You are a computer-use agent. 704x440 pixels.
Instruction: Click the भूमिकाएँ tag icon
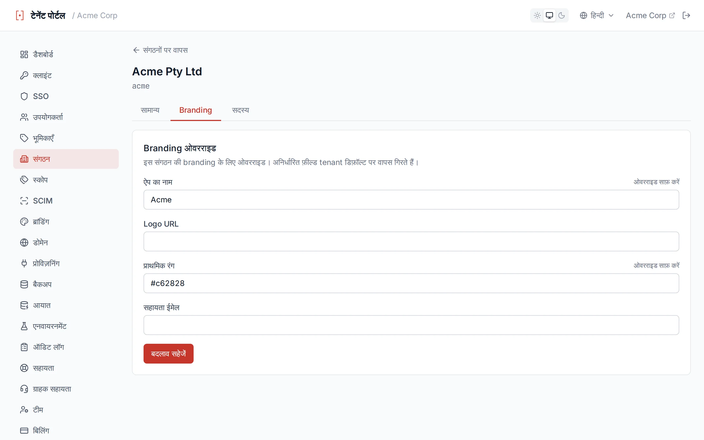point(24,138)
